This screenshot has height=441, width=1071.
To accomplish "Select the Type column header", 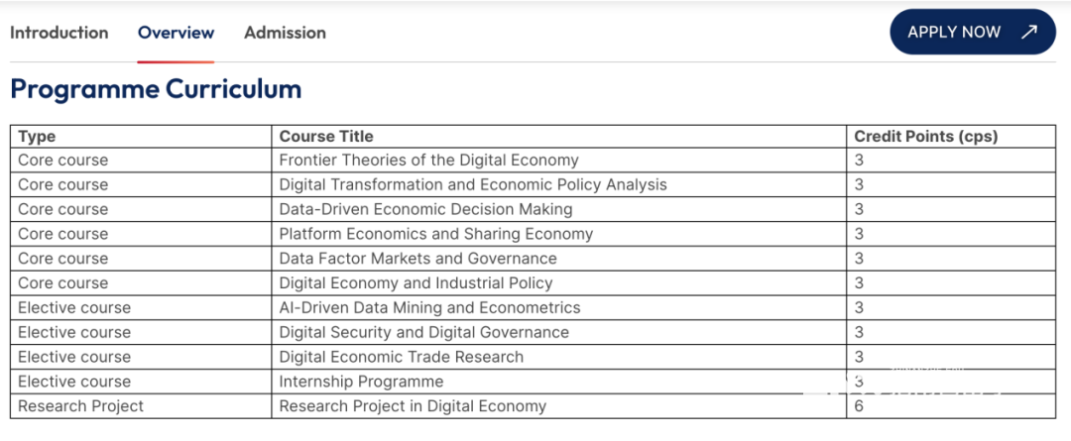I will point(38,137).
